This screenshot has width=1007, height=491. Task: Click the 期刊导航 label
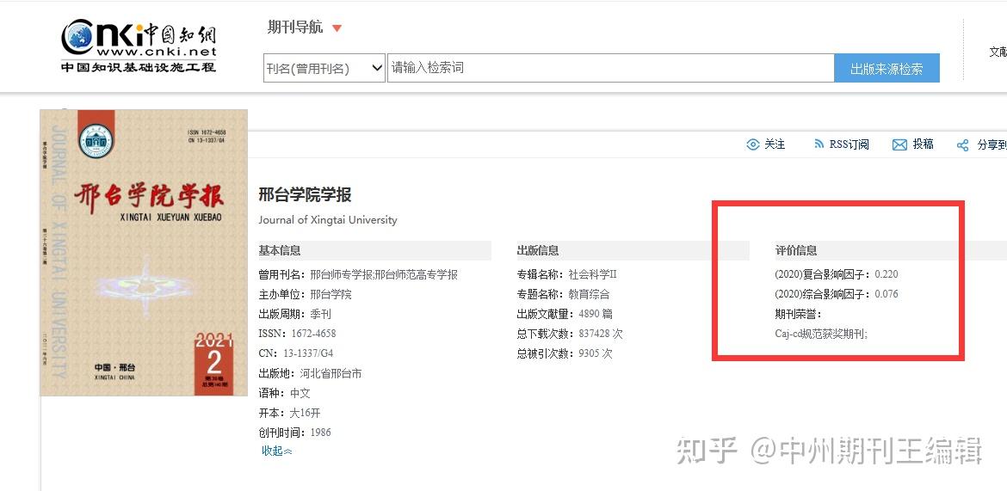coord(295,28)
